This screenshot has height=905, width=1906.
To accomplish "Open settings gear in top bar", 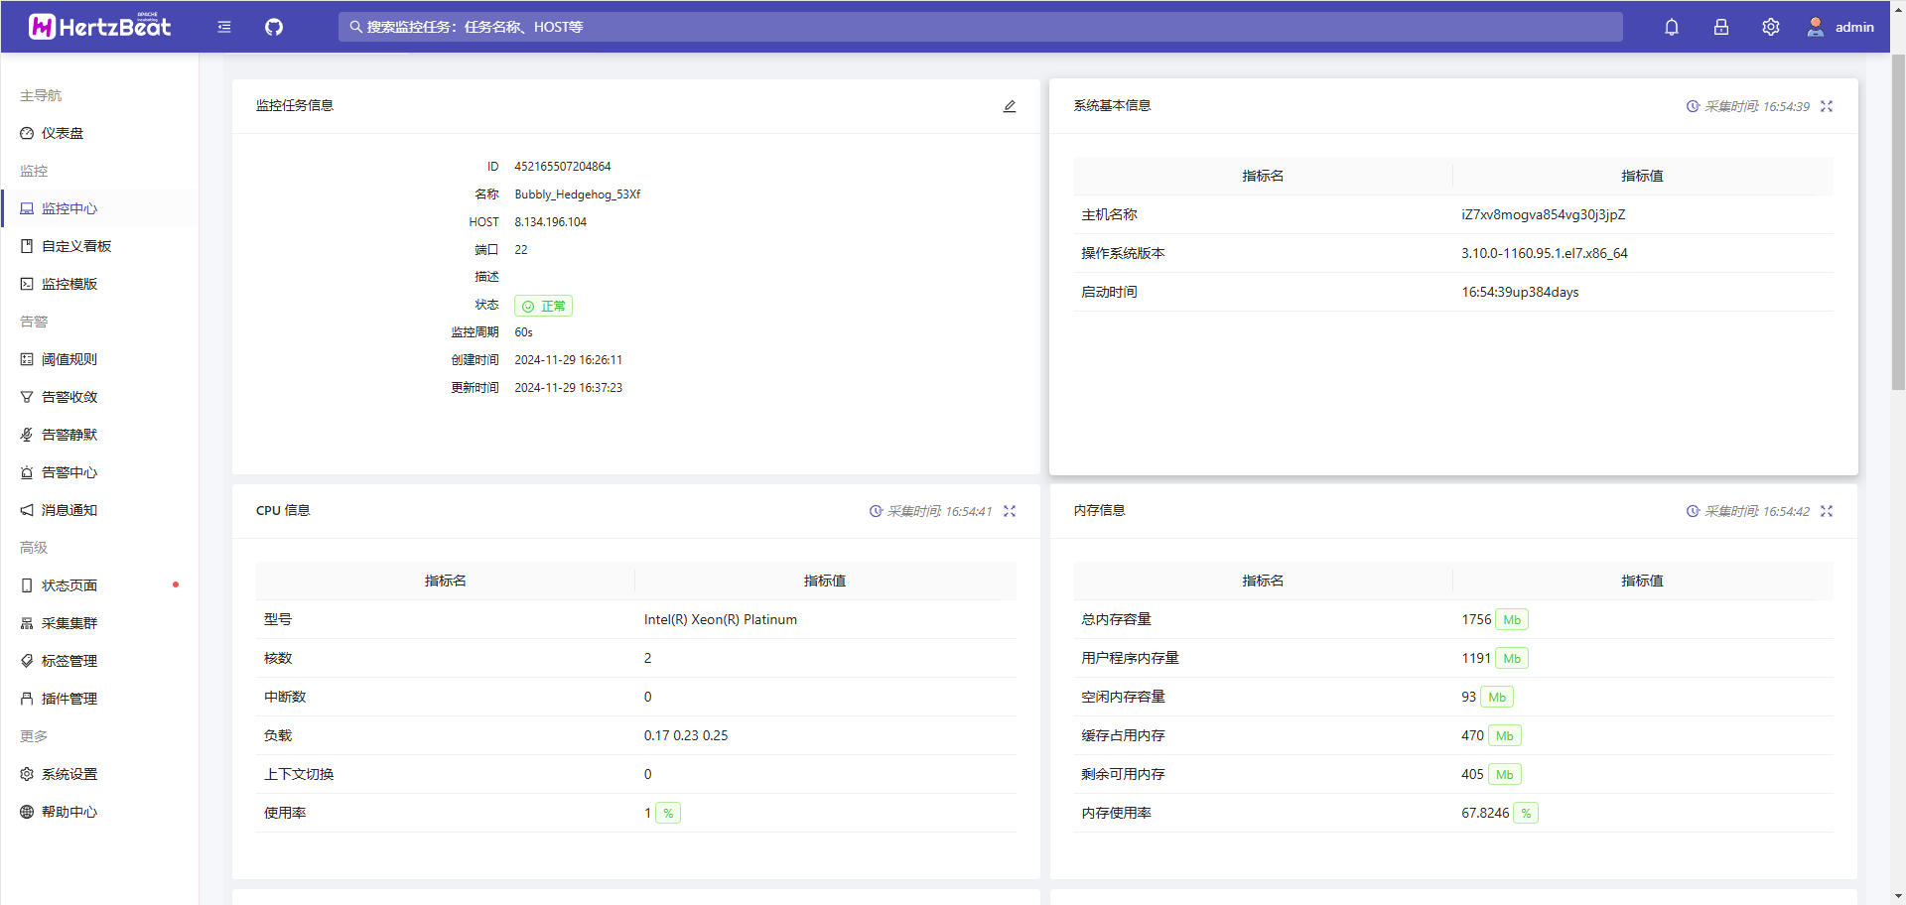I will click(1770, 27).
